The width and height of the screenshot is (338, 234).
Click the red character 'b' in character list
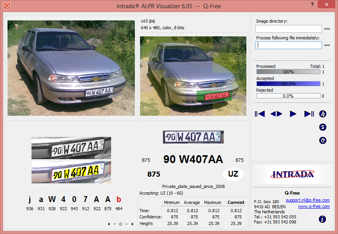point(119,199)
